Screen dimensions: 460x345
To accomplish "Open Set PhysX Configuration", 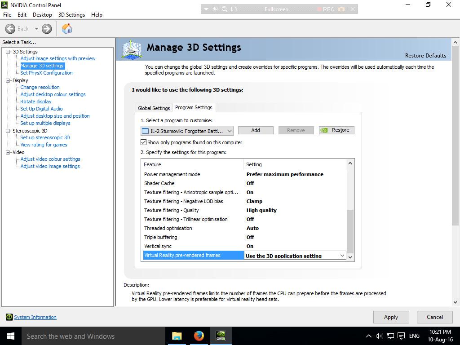I will (46, 73).
